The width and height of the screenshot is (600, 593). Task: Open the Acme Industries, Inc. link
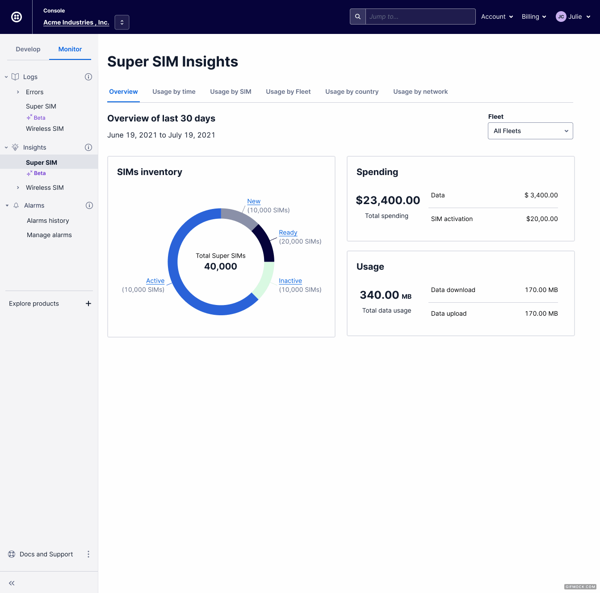(x=76, y=22)
